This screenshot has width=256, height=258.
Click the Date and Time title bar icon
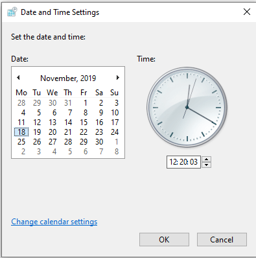tap(12, 12)
